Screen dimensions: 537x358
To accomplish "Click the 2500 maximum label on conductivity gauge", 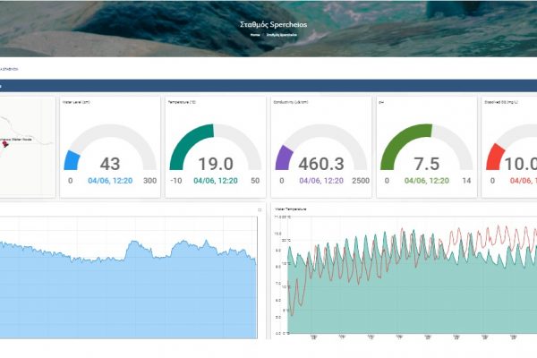I will [361, 181].
